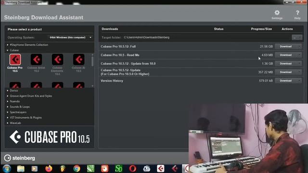Screen dimensions: 308x173
Task: Download the Update from 10.0 package
Action: pos(286,63)
